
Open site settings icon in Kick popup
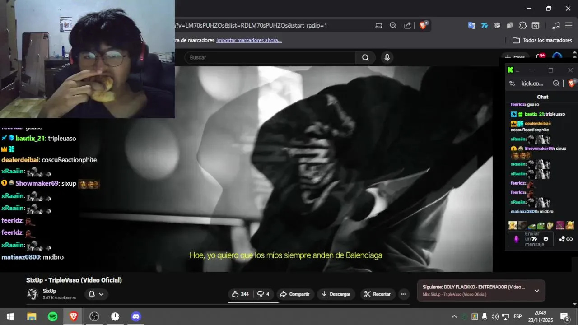coord(512,84)
